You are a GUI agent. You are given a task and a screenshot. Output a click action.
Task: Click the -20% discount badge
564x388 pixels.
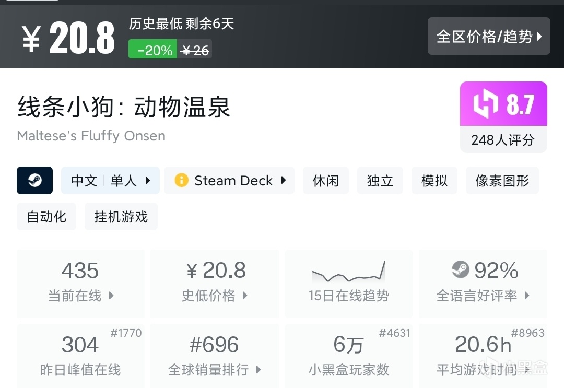153,50
